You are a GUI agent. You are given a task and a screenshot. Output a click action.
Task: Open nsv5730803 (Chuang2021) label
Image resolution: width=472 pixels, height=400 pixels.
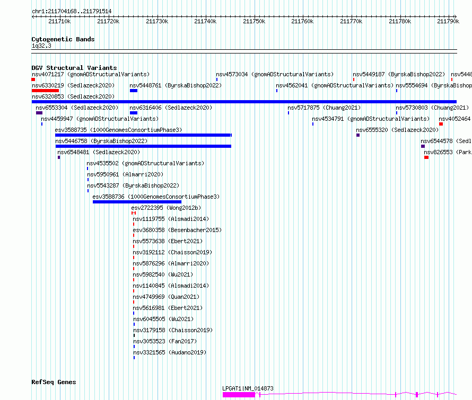pyautogui.click(x=432, y=108)
